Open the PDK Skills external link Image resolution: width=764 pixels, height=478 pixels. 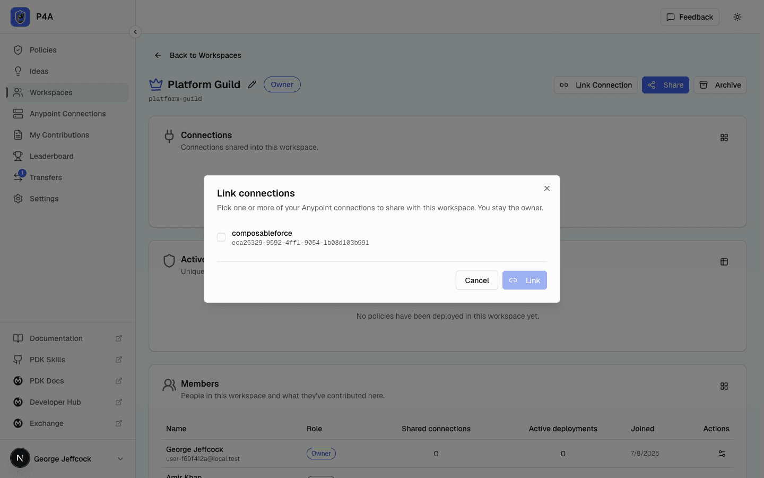(x=68, y=360)
